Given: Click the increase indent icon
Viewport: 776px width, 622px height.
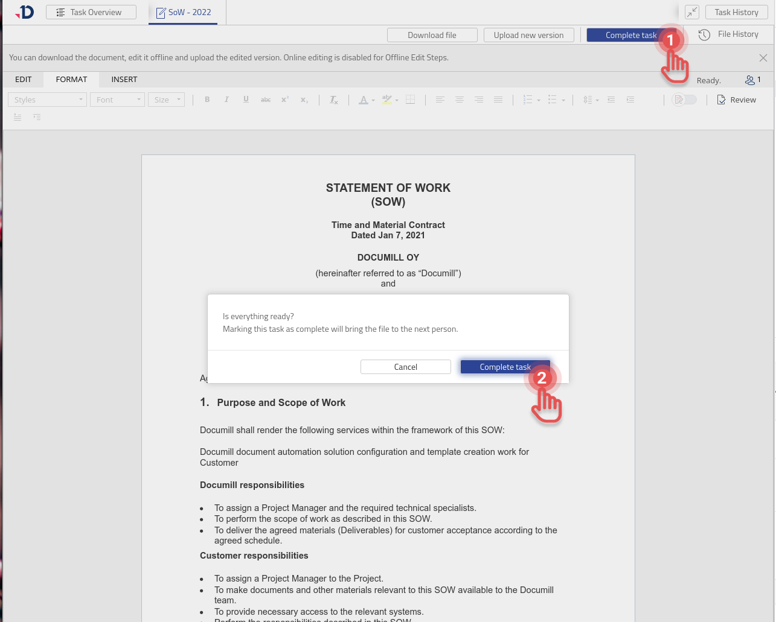Looking at the screenshot, I should (630, 99).
